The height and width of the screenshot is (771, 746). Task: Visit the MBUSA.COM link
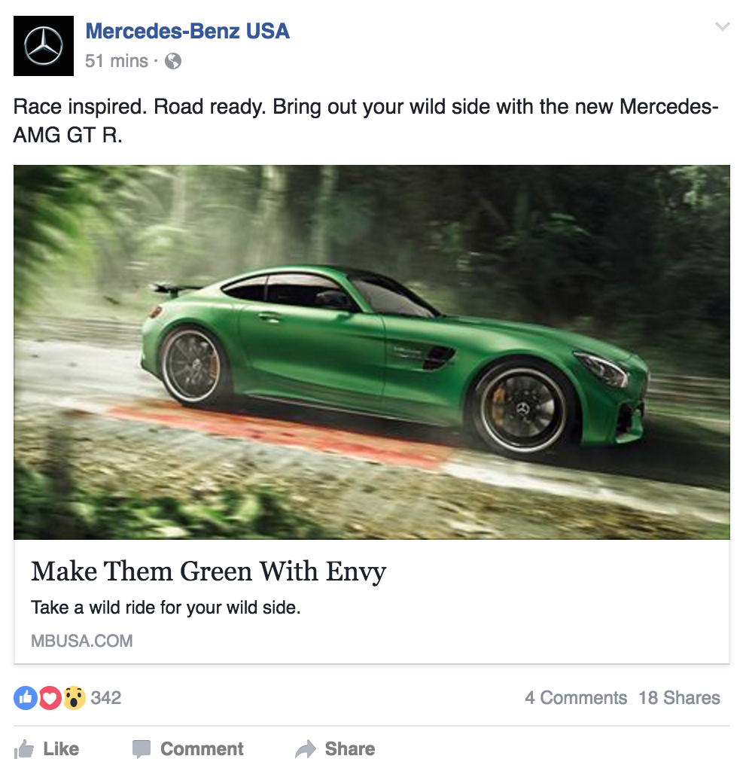coord(81,641)
